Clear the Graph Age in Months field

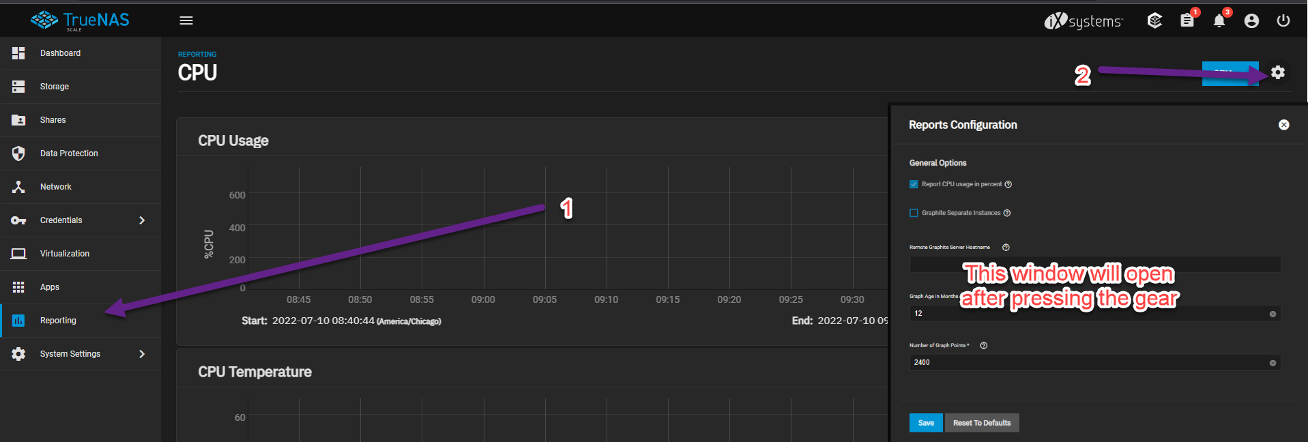pyautogui.click(x=1273, y=314)
